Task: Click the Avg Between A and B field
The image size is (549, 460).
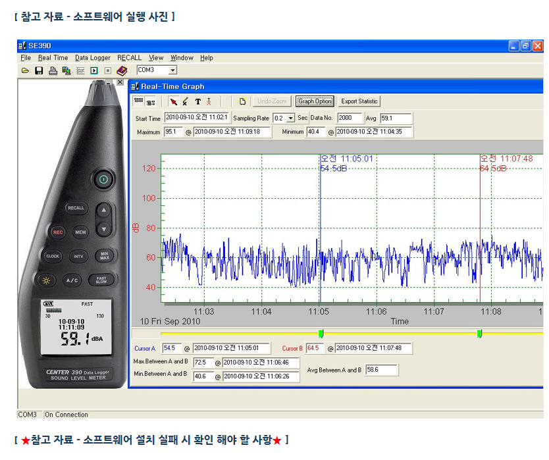Action: tap(382, 370)
